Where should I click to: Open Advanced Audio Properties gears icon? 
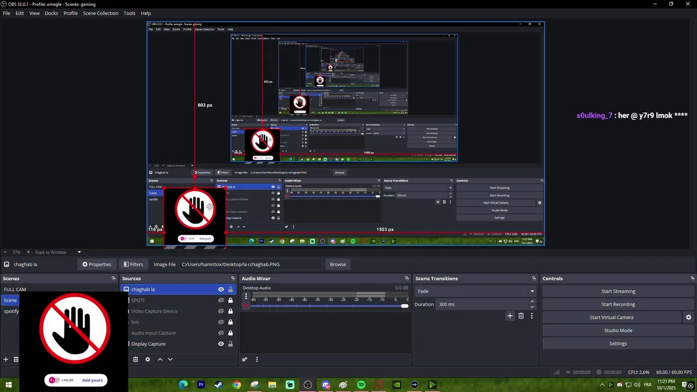[x=245, y=359]
